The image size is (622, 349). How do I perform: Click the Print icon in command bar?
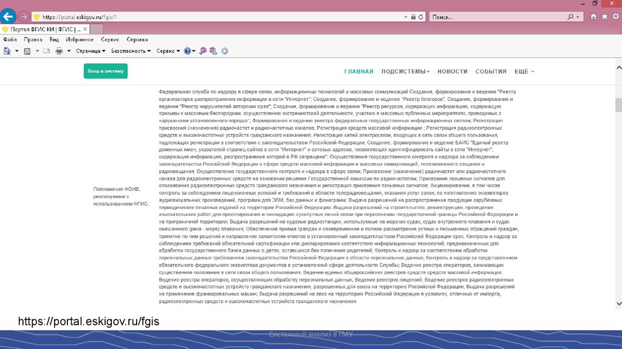point(59,51)
